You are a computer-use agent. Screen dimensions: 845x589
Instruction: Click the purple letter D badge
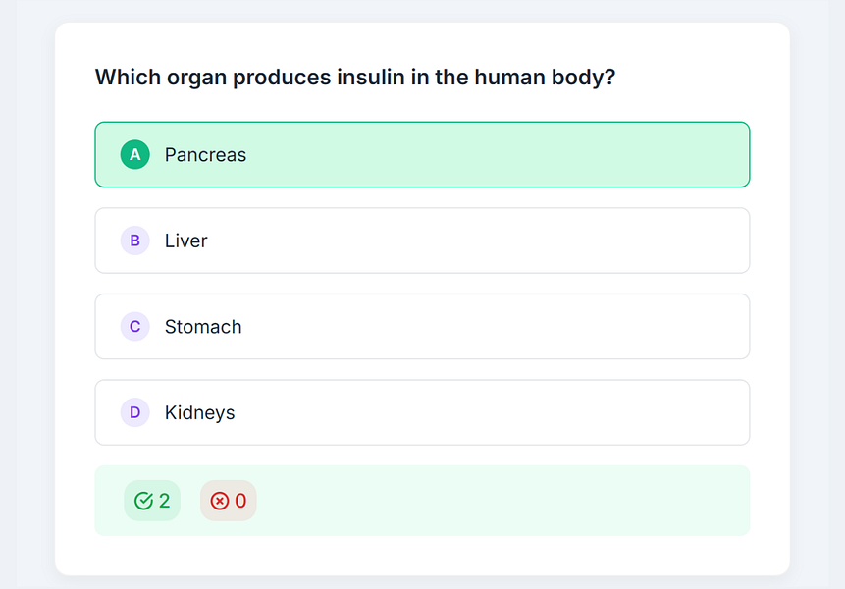point(135,412)
